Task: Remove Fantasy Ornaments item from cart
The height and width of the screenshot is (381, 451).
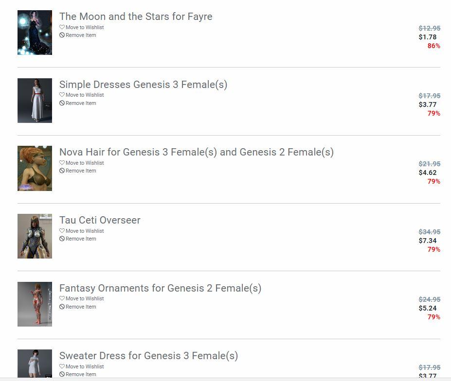Action: pyautogui.click(x=80, y=307)
